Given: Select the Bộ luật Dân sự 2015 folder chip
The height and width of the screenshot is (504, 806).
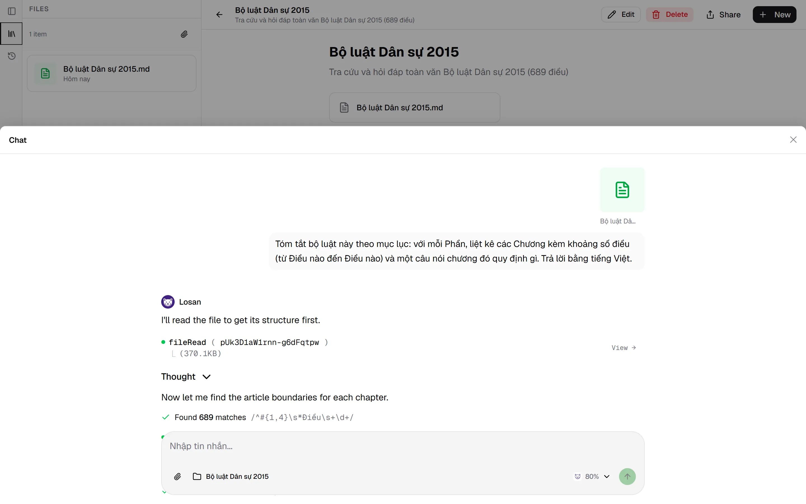Looking at the screenshot, I should 231,476.
